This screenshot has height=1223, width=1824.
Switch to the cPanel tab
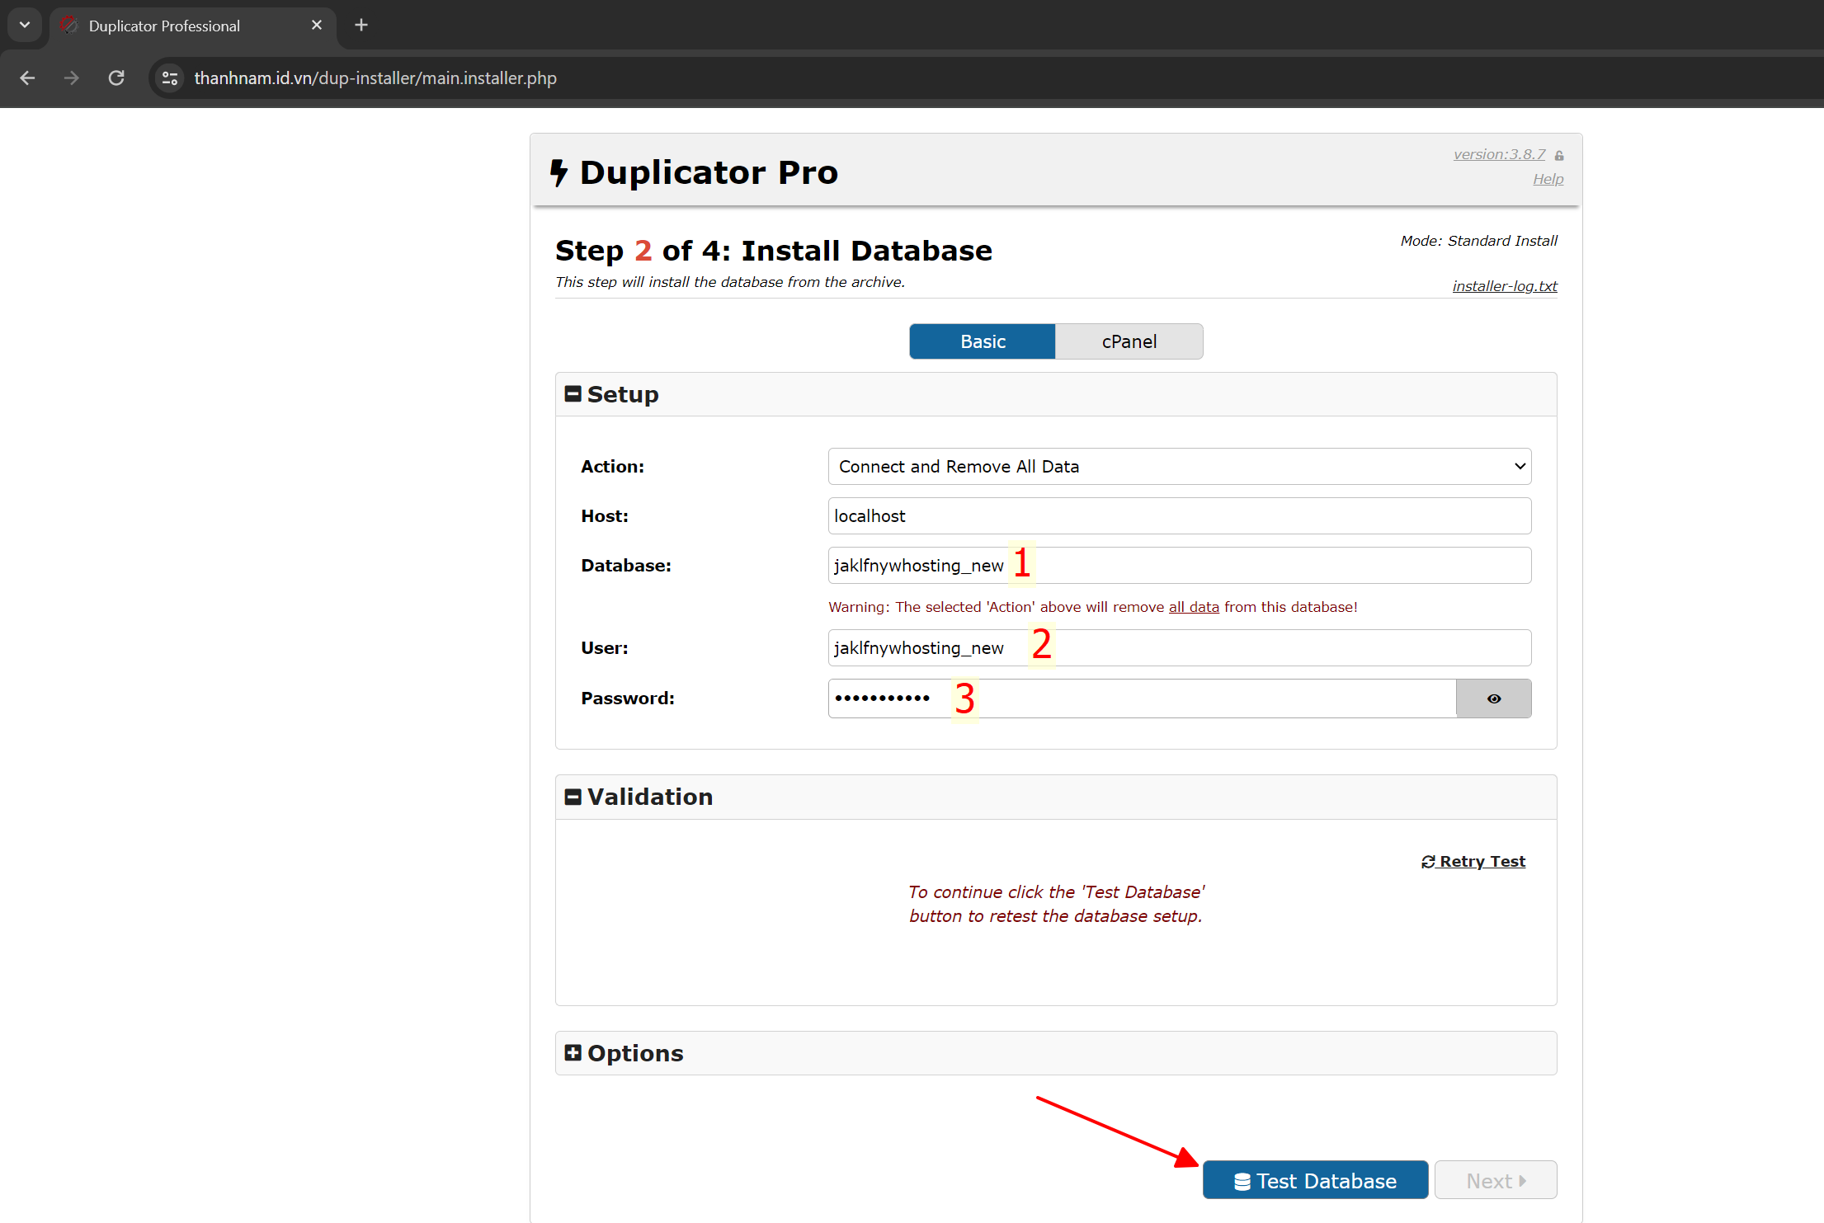(1129, 341)
